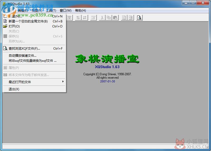The height and width of the screenshot is (151, 211).
Task: Open the 工具(T) menu
Action: (51, 11)
